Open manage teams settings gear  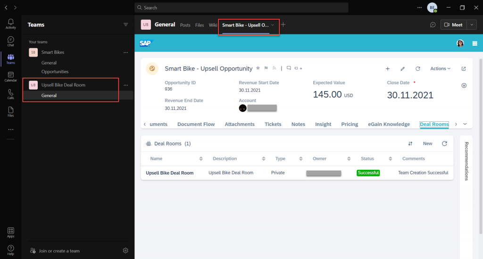coord(125,251)
